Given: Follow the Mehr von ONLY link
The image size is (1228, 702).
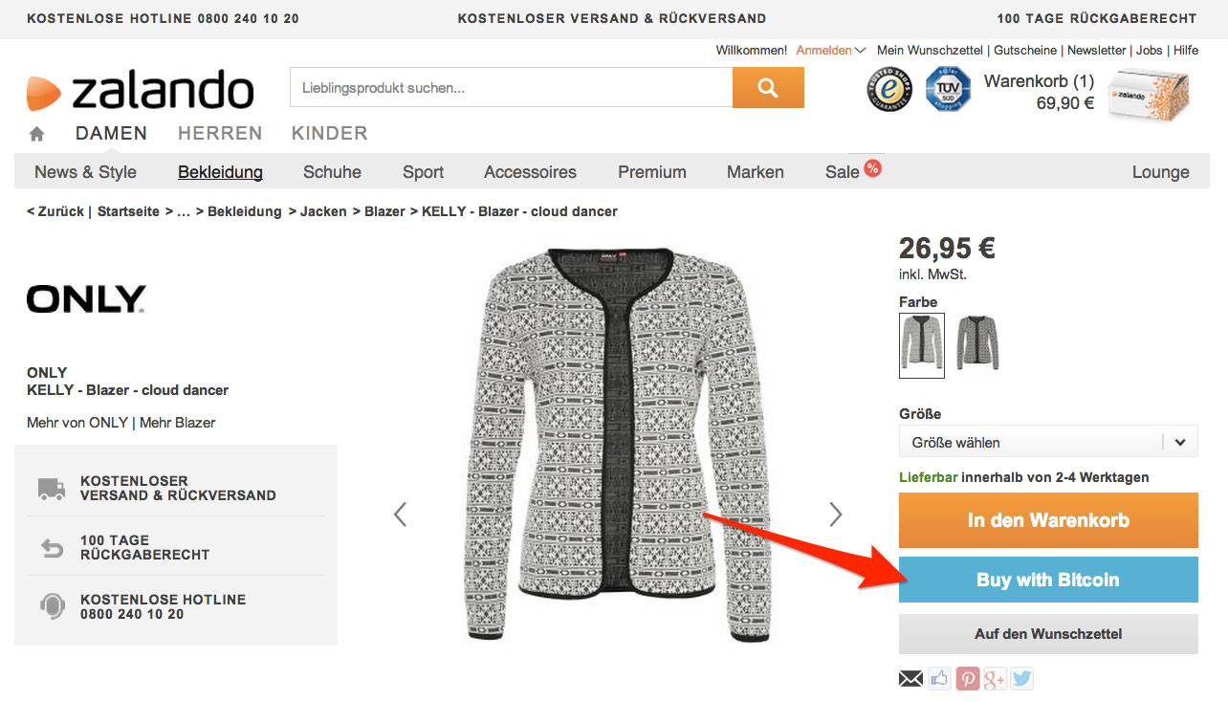Looking at the screenshot, I should (x=77, y=422).
